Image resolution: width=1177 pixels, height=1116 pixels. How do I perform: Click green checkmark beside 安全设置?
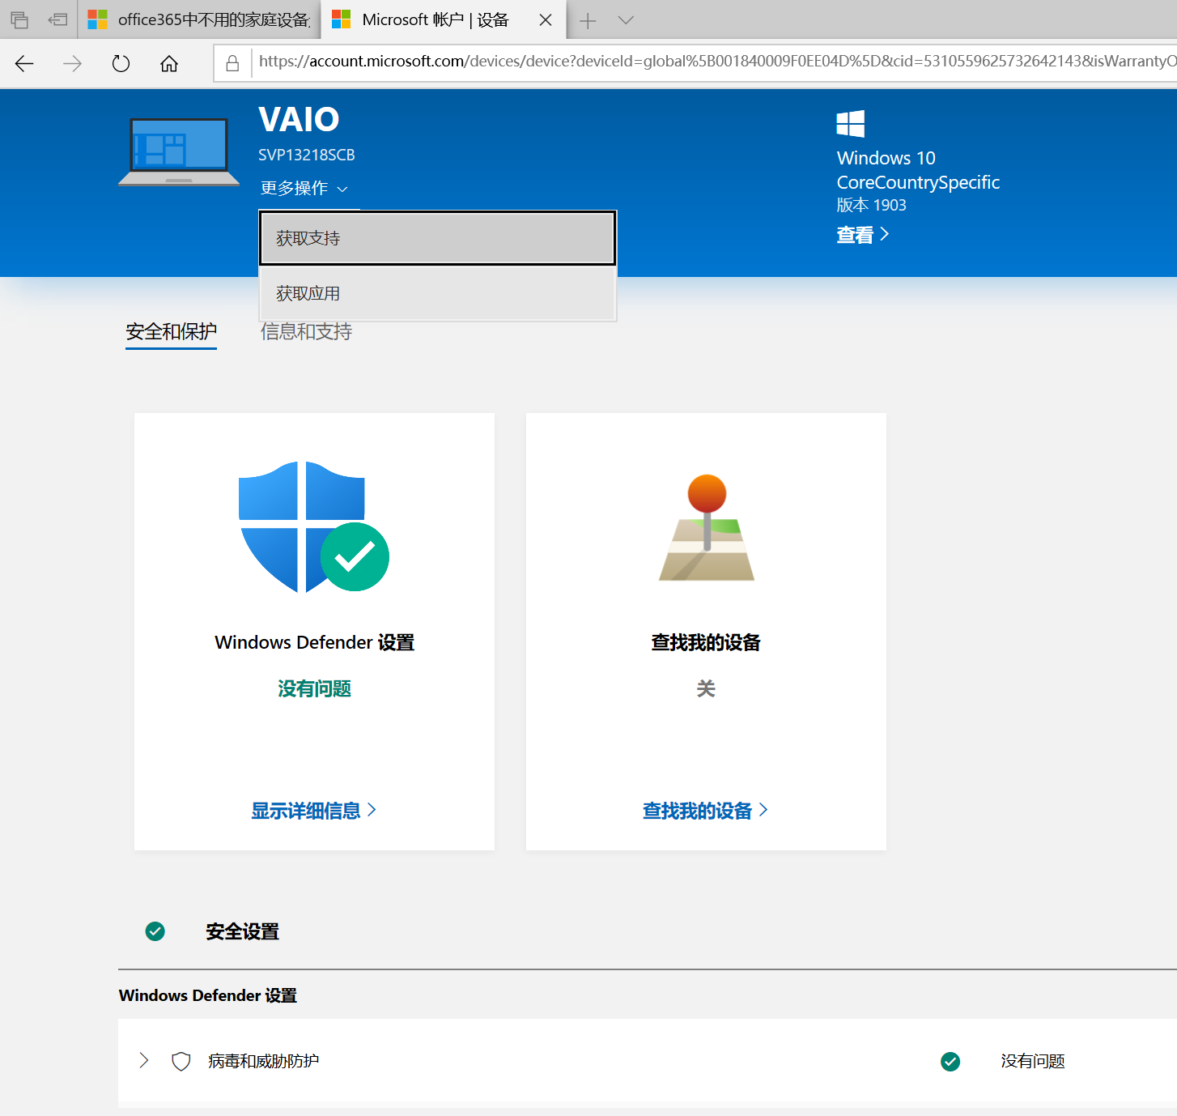[155, 931]
